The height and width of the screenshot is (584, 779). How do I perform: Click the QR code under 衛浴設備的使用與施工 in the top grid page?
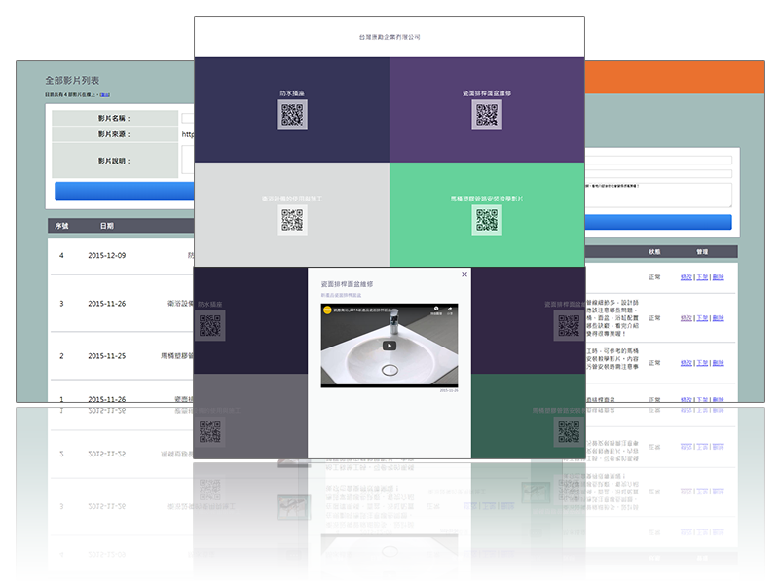pos(292,220)
